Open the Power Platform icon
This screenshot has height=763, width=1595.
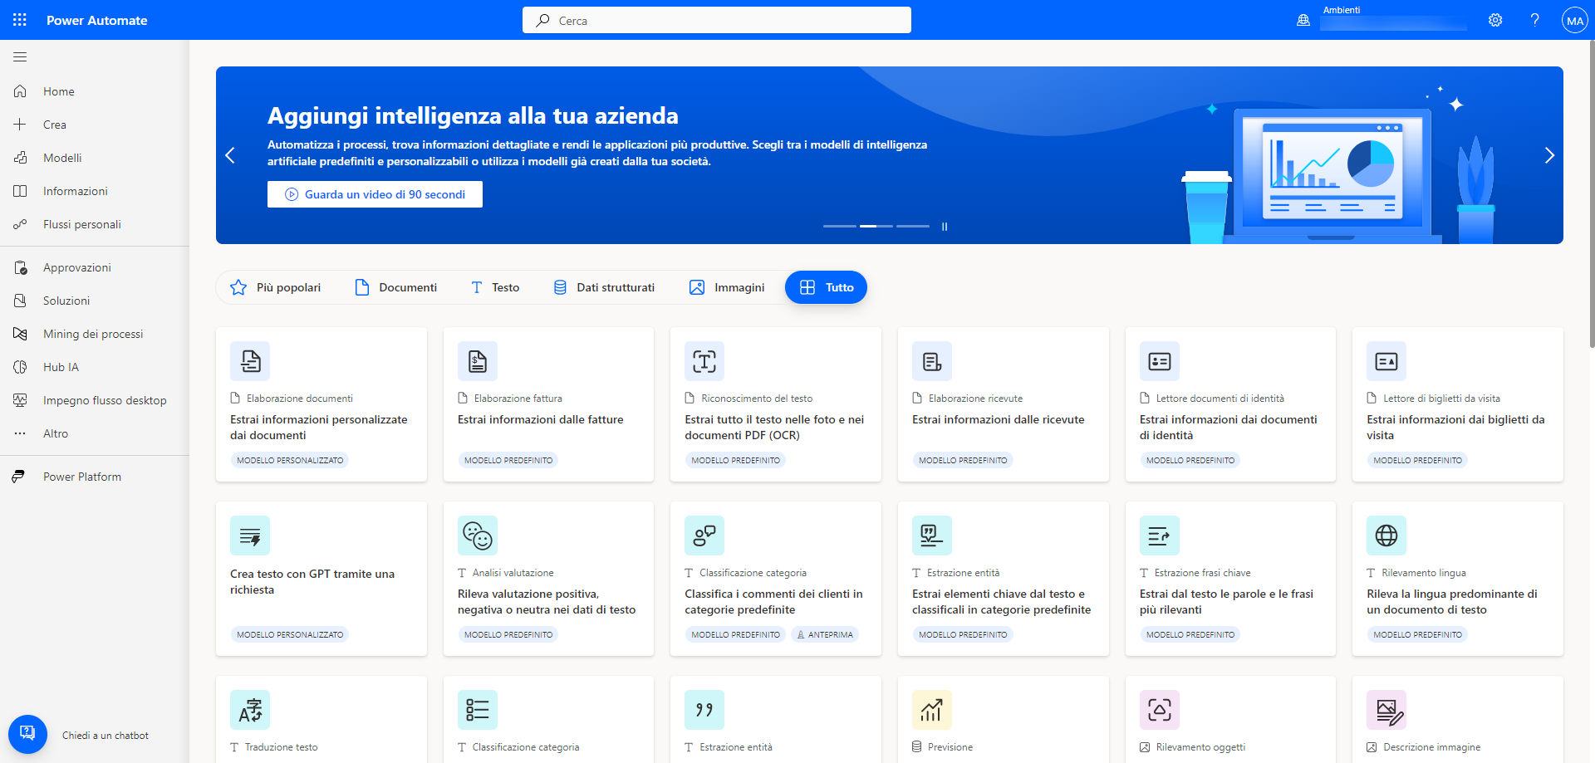(18, 477)
